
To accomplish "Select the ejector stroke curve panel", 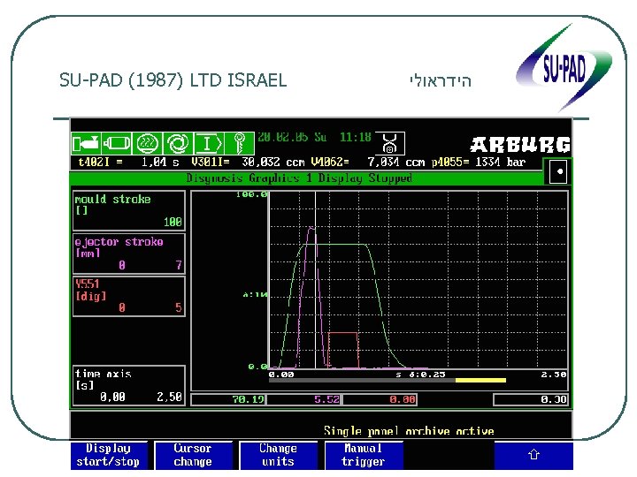I will tap(129, 254).
